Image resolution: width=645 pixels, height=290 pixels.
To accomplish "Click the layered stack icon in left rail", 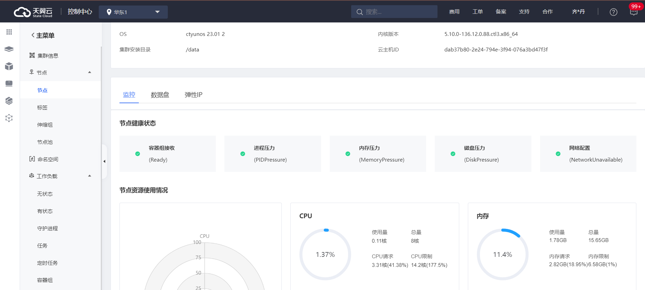I will [x=9, y=101].
